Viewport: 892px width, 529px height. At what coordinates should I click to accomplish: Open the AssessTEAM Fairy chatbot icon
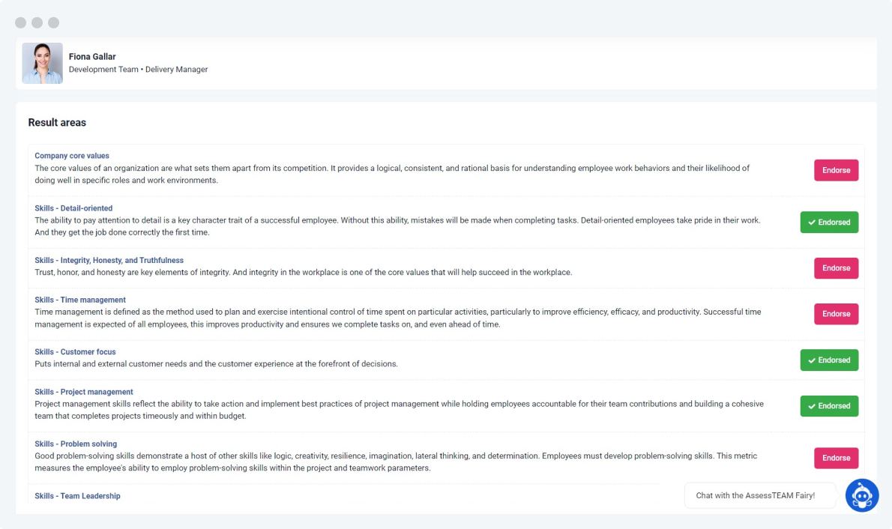click(862, 495)
